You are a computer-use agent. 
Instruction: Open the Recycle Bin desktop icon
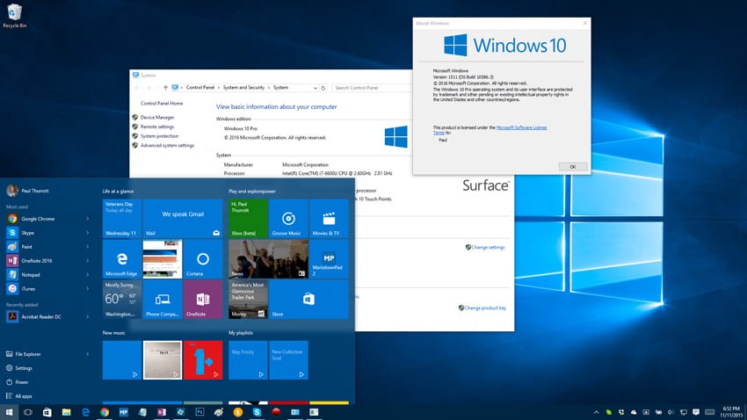[x=14, y=16]
